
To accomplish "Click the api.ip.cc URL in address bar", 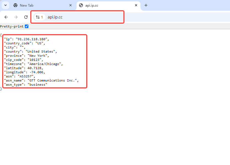I will click(x=55, y=17).
